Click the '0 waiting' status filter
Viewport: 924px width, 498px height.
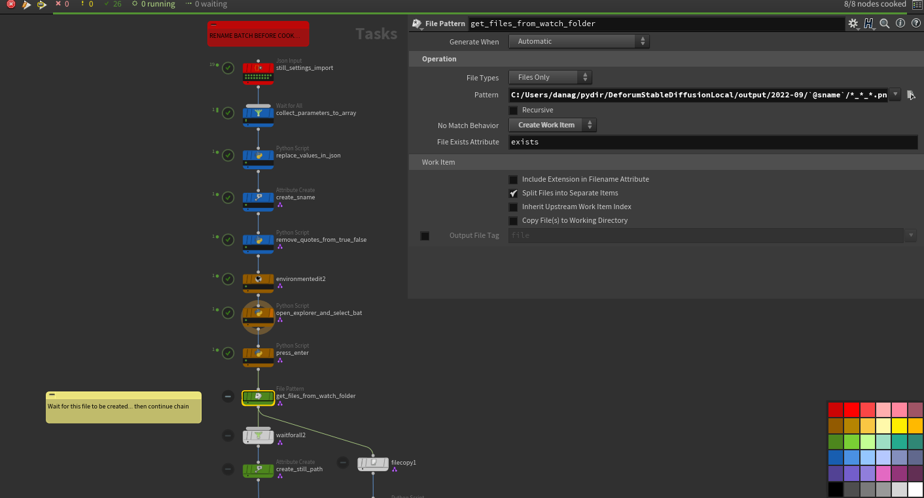206,4
